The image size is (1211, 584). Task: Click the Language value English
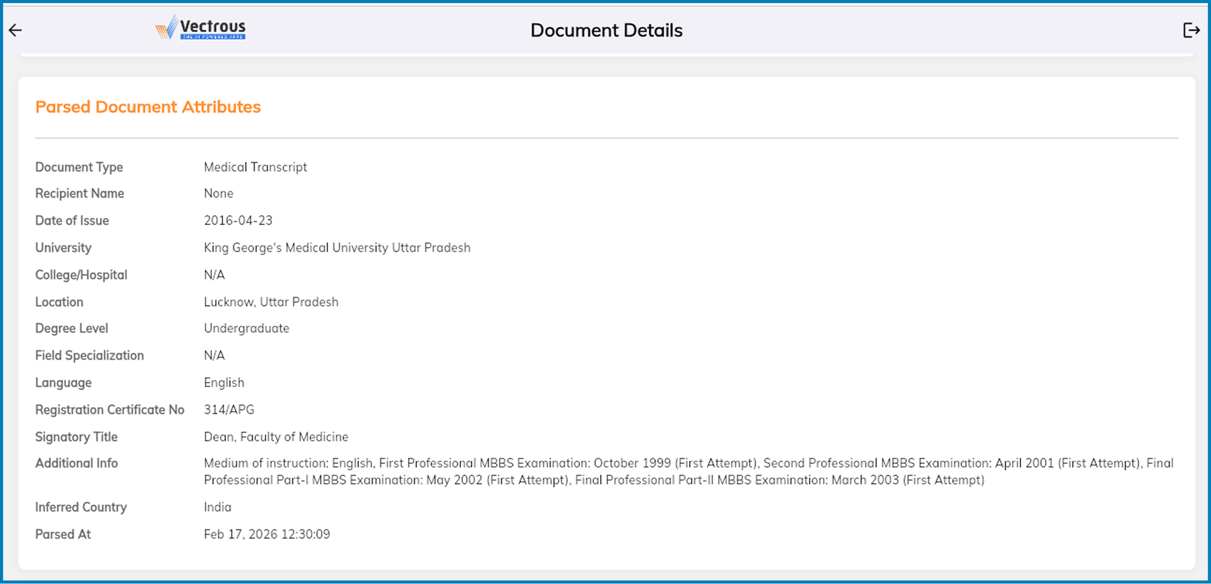click(x=224, y=383)
